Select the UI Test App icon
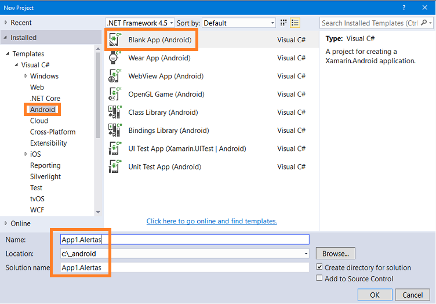The width and height of the screenshot is (436, 304). point(115,149)
